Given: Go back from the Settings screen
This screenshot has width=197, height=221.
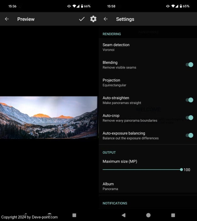Looking at the screenshot, I should pos(106,19).
